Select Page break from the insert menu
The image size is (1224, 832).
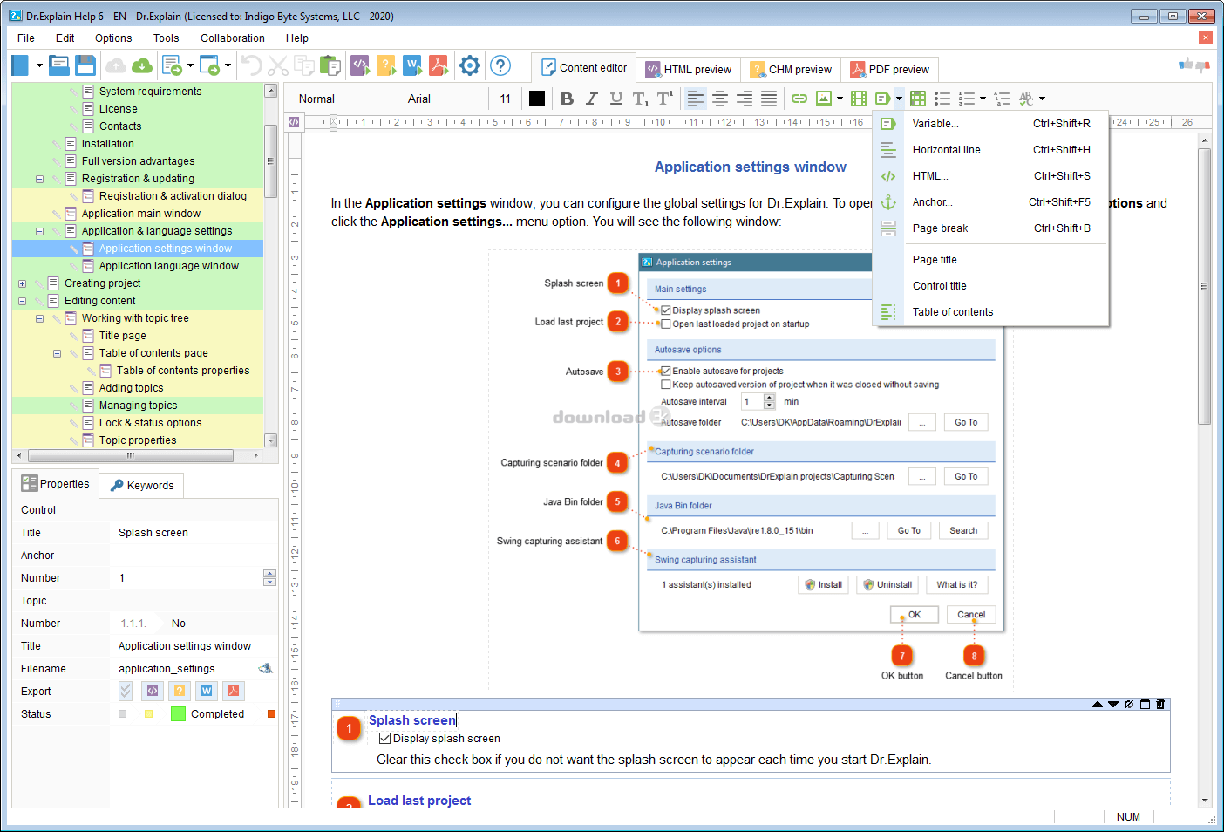940,228
